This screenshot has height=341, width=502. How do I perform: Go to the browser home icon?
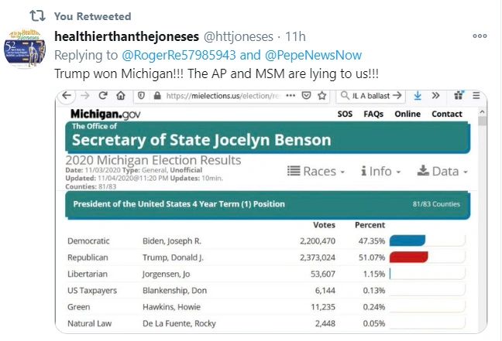121,96
